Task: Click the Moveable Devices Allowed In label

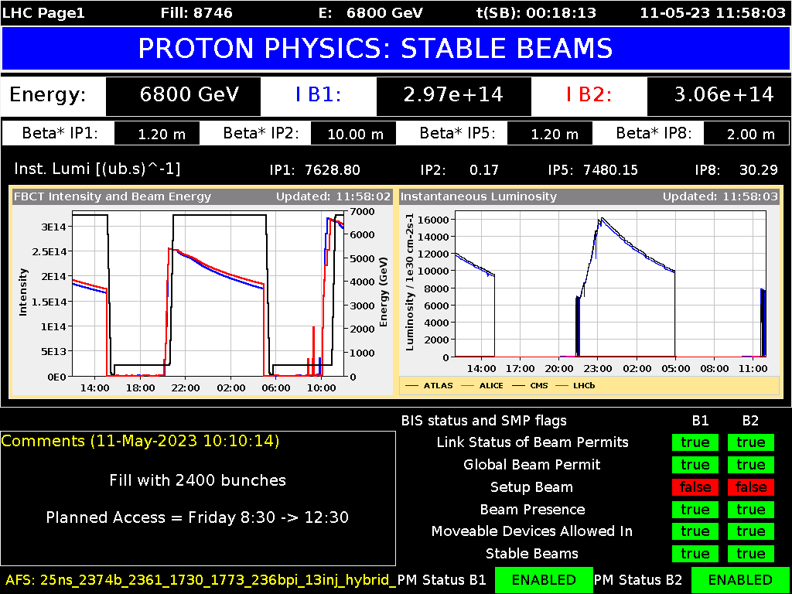Action: (532, 531)
